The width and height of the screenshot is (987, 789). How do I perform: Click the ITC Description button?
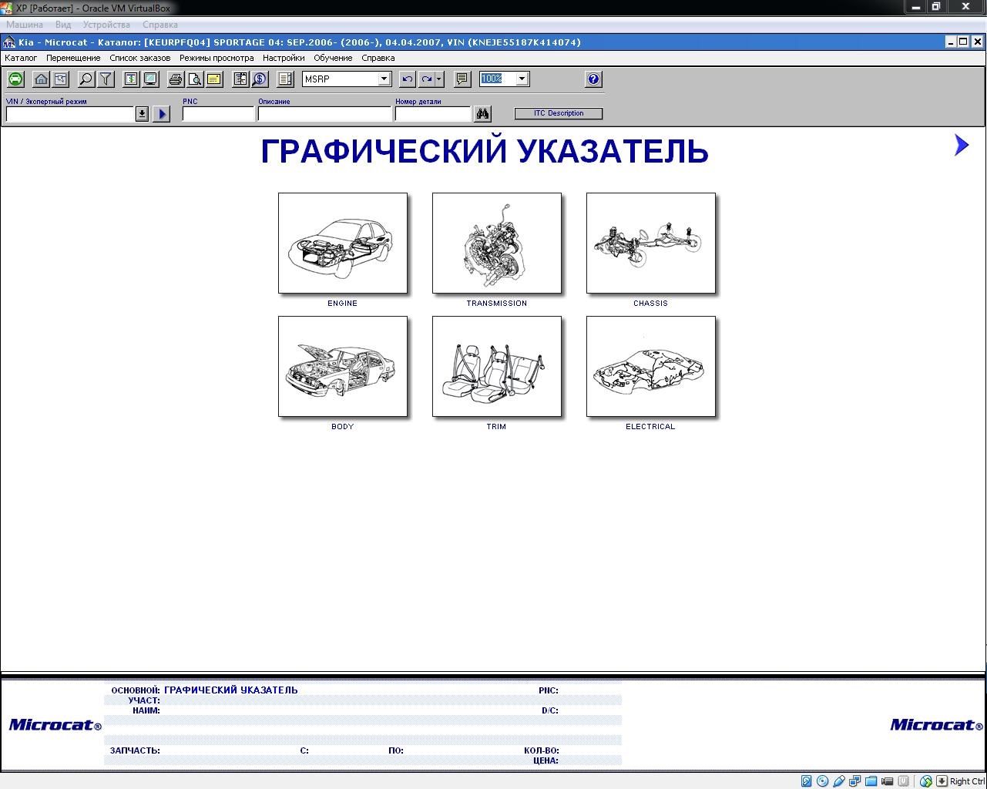pos(559,113)
